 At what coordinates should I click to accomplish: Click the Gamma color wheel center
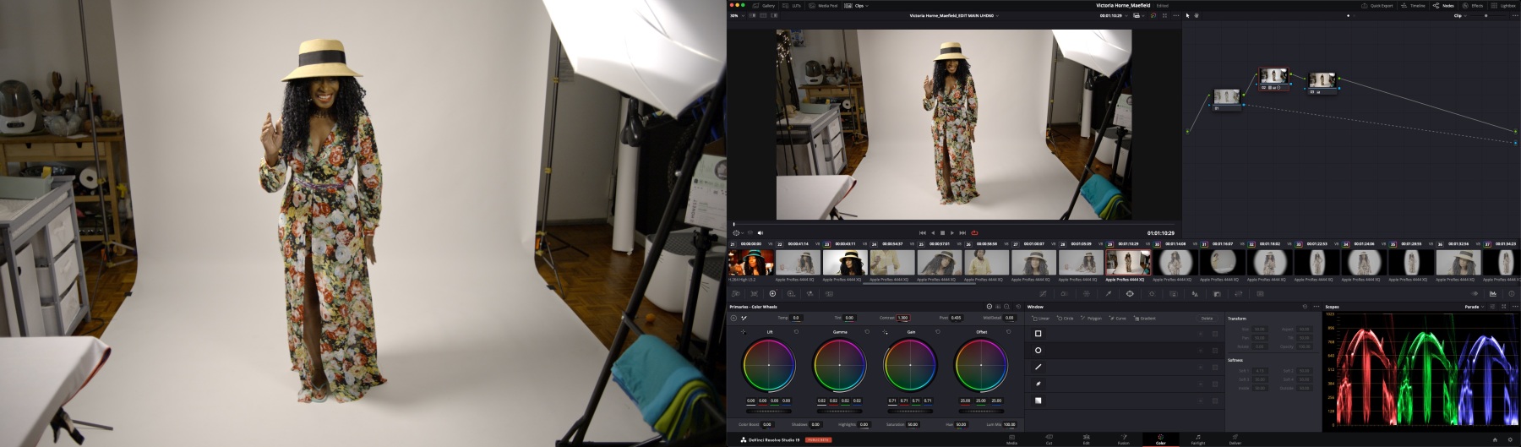tap(840, 365)
